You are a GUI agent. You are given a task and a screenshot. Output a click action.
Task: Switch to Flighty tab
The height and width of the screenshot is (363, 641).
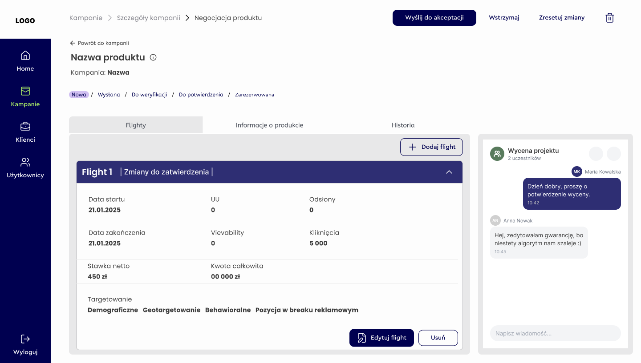click(136, 125)
